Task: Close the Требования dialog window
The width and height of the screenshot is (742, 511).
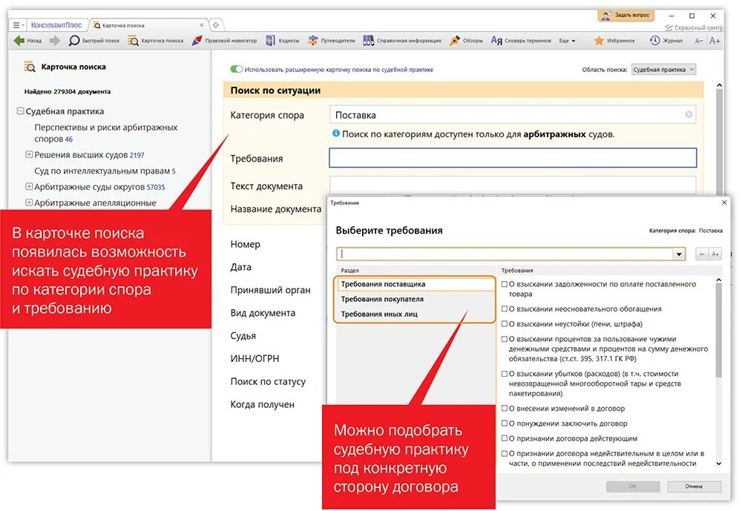Action: 724,202
